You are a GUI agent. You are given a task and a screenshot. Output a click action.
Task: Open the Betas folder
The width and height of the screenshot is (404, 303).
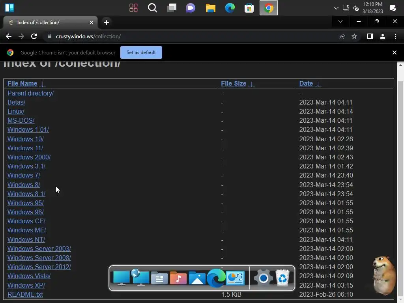pos(16,102)
